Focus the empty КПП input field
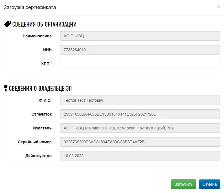 [140, 64]
